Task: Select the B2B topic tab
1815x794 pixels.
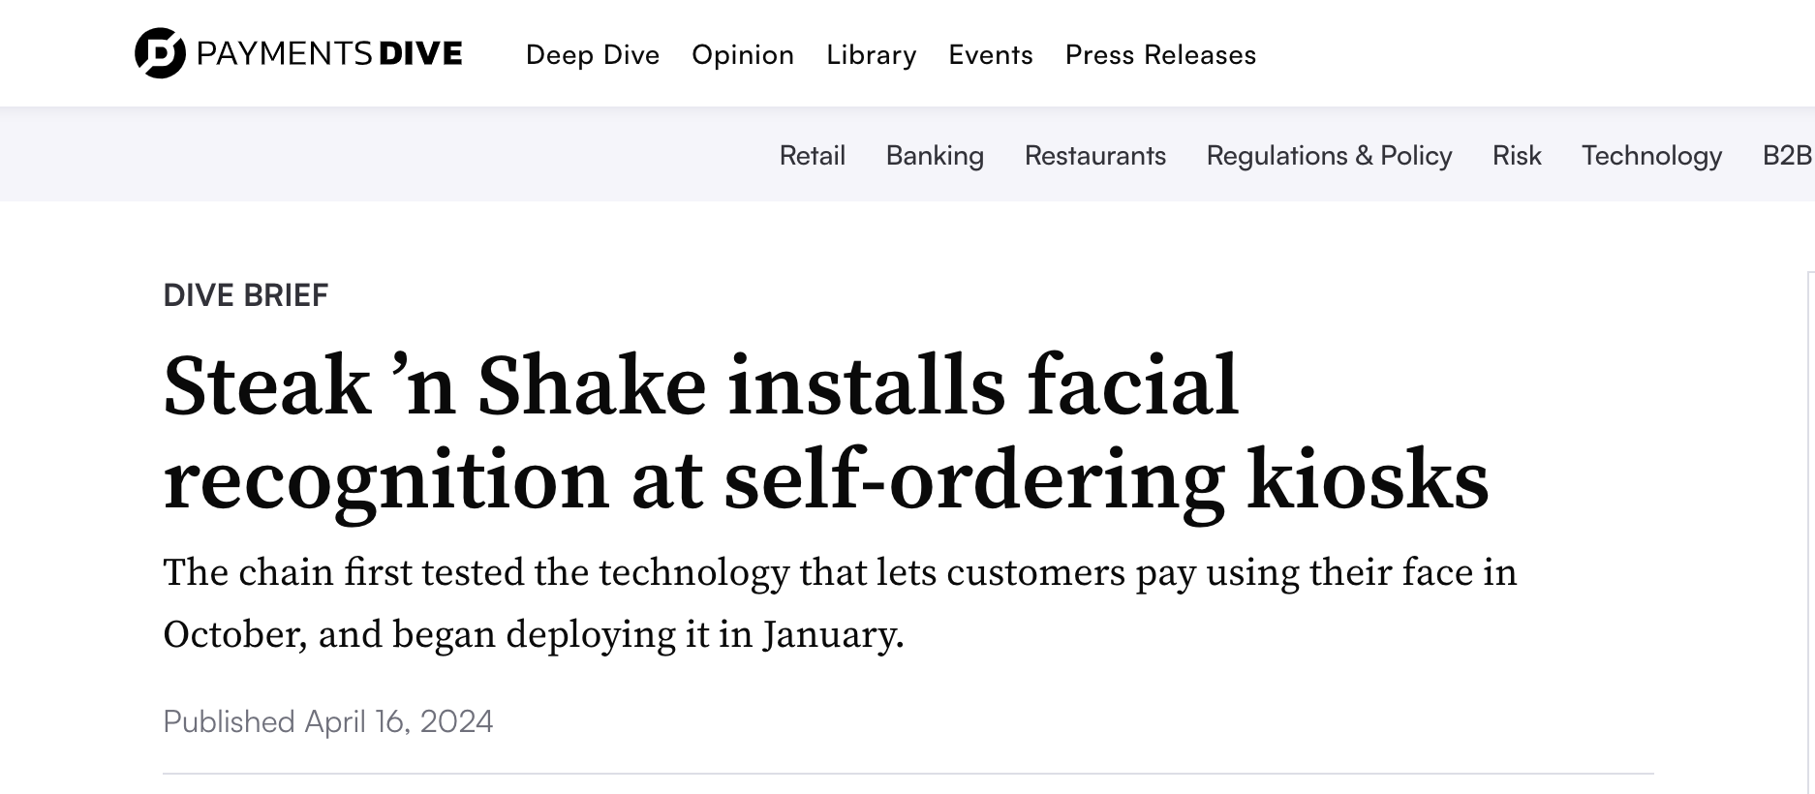Action: click(1788, 156)
